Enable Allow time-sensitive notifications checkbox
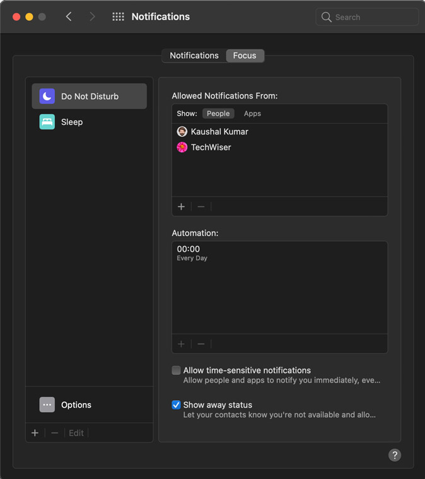The image size is (425, 479). point(177,370)
